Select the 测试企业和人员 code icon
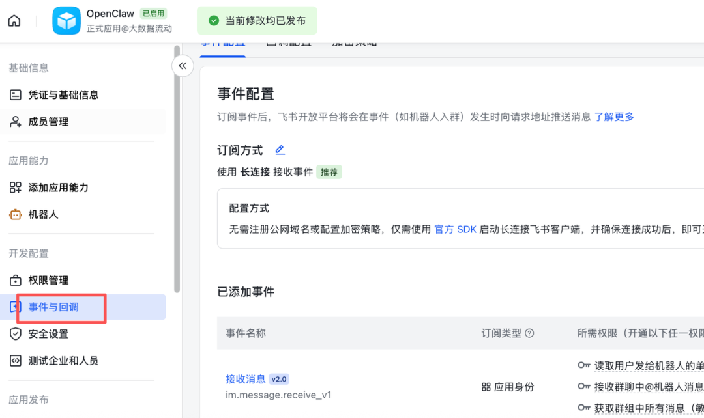The height and width of the screenshot is (418, 704). pyautogui.click(x=16, y=360)
